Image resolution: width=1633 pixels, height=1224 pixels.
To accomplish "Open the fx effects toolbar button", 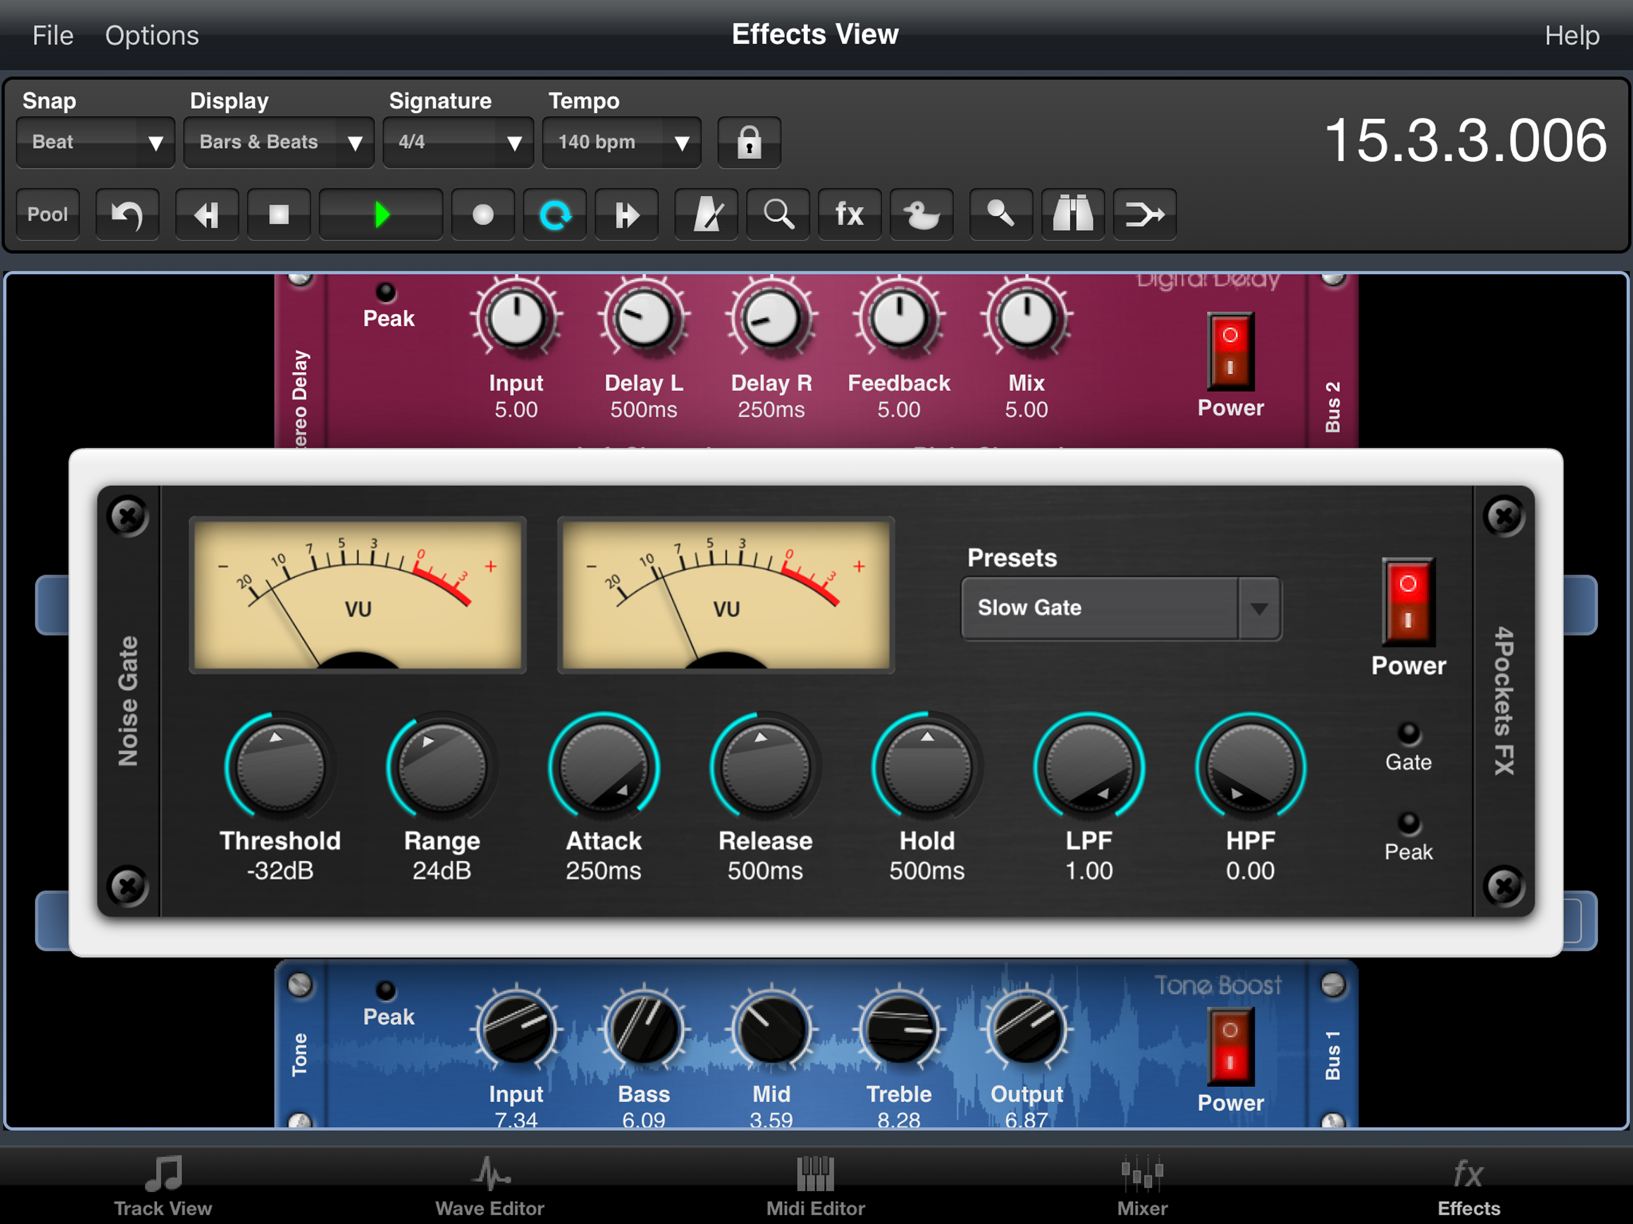I will click(849, 215).
